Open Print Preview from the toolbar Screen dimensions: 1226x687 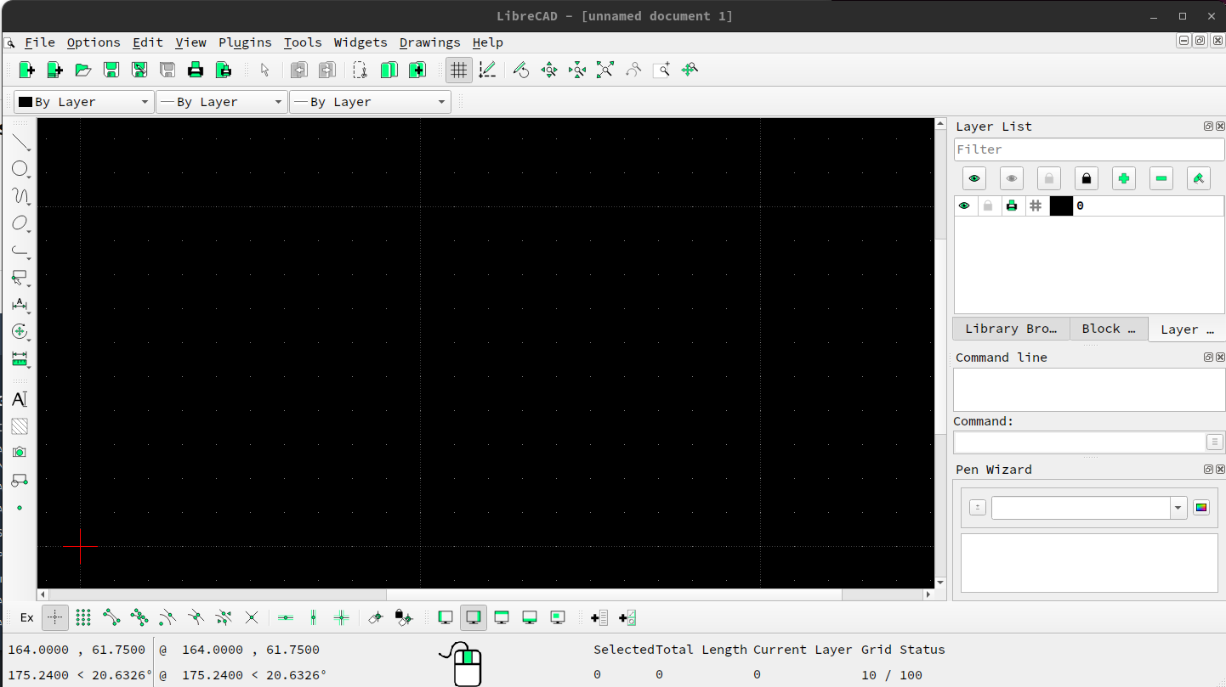[x=224, y=70]
